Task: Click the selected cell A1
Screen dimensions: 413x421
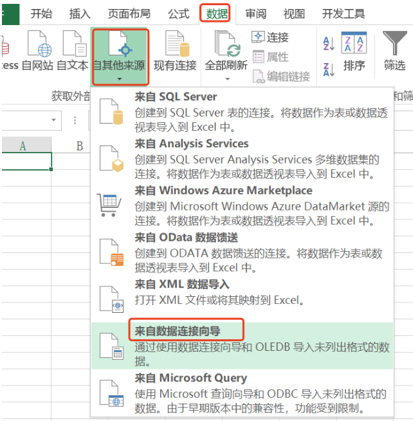Action: pyautogui.click(x=26, y=161)
